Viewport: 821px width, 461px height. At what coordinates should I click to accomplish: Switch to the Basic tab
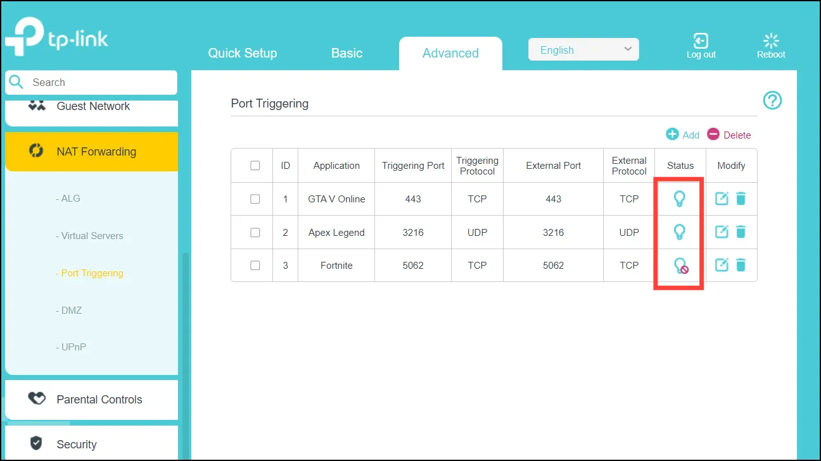347,53
